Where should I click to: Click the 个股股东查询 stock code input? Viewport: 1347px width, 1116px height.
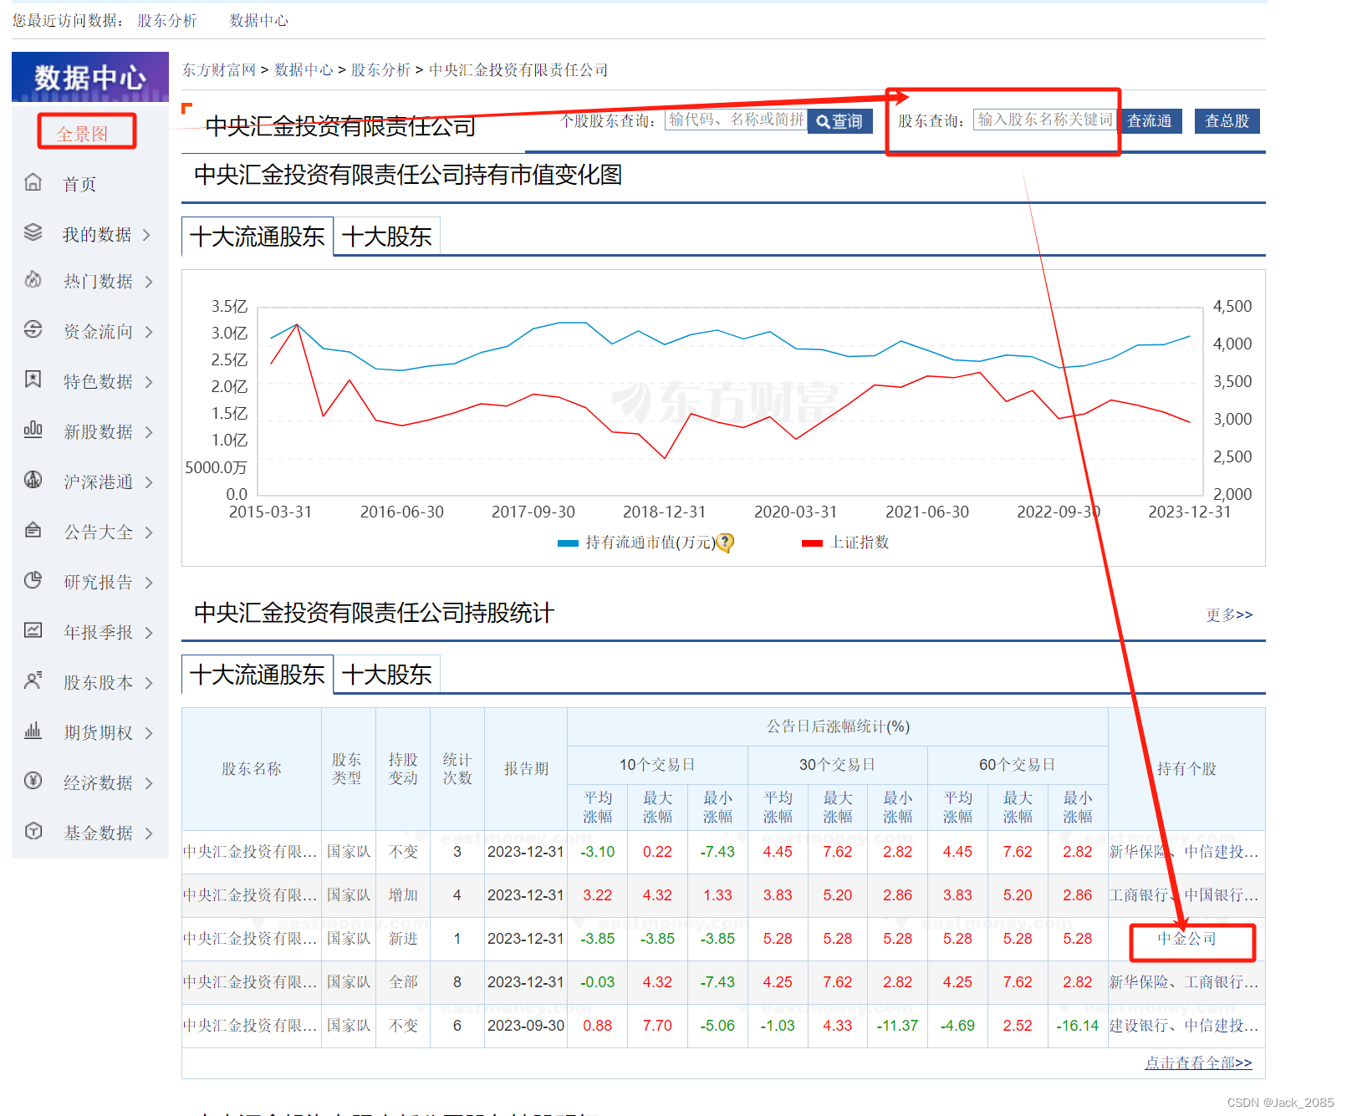coord(736,120)
